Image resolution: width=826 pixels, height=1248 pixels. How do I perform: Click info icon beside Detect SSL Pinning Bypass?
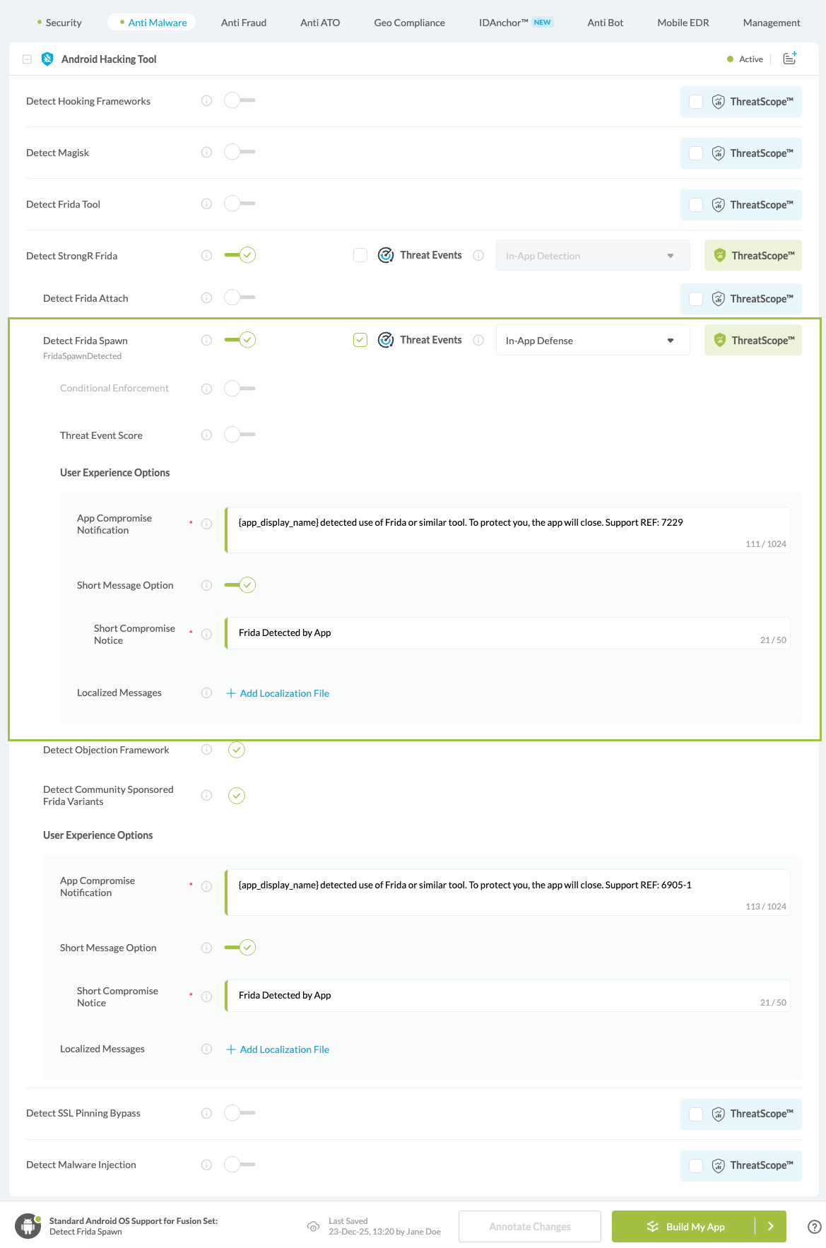coord(206,1113)
